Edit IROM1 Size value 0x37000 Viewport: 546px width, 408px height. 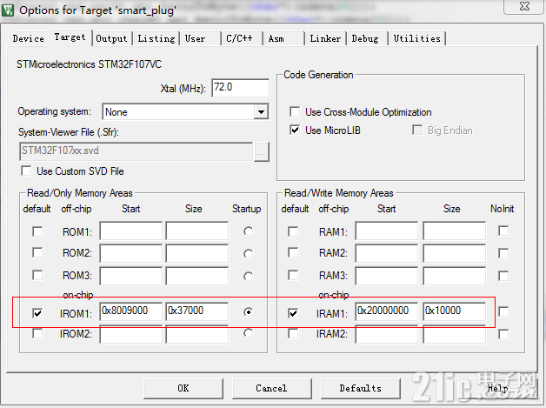[197, 311]
